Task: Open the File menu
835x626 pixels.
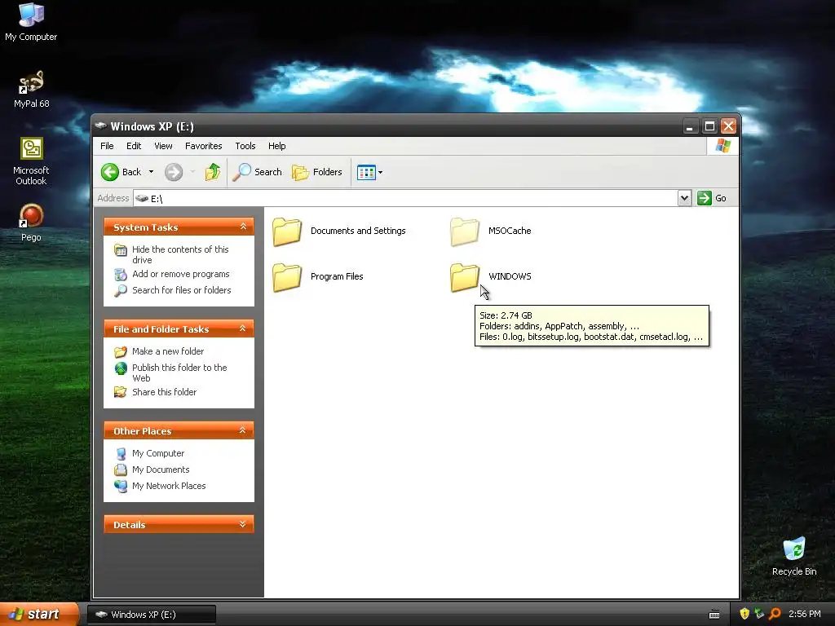Action: pyautogui.click(x=107, y=146)
